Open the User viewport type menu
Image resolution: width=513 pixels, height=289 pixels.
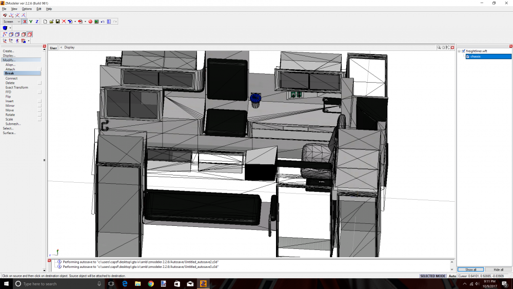(53, 48)
